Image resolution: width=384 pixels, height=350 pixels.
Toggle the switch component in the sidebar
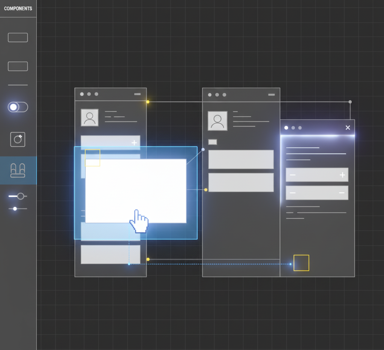[18, 107]
